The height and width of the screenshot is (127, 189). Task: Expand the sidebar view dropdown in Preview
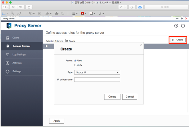click(6, 7)
